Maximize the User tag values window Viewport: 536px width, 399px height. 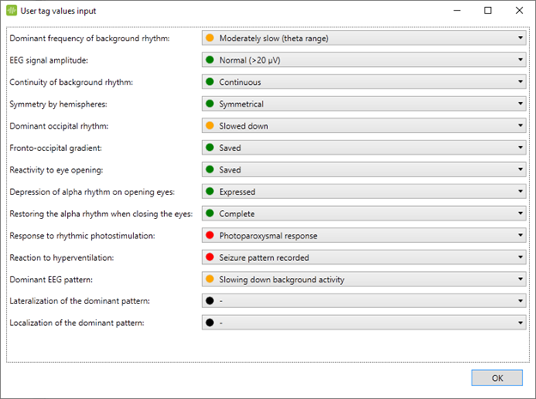pos(488,10)
